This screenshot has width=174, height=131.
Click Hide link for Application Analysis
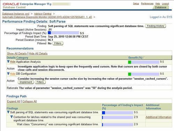coord(13,62)
